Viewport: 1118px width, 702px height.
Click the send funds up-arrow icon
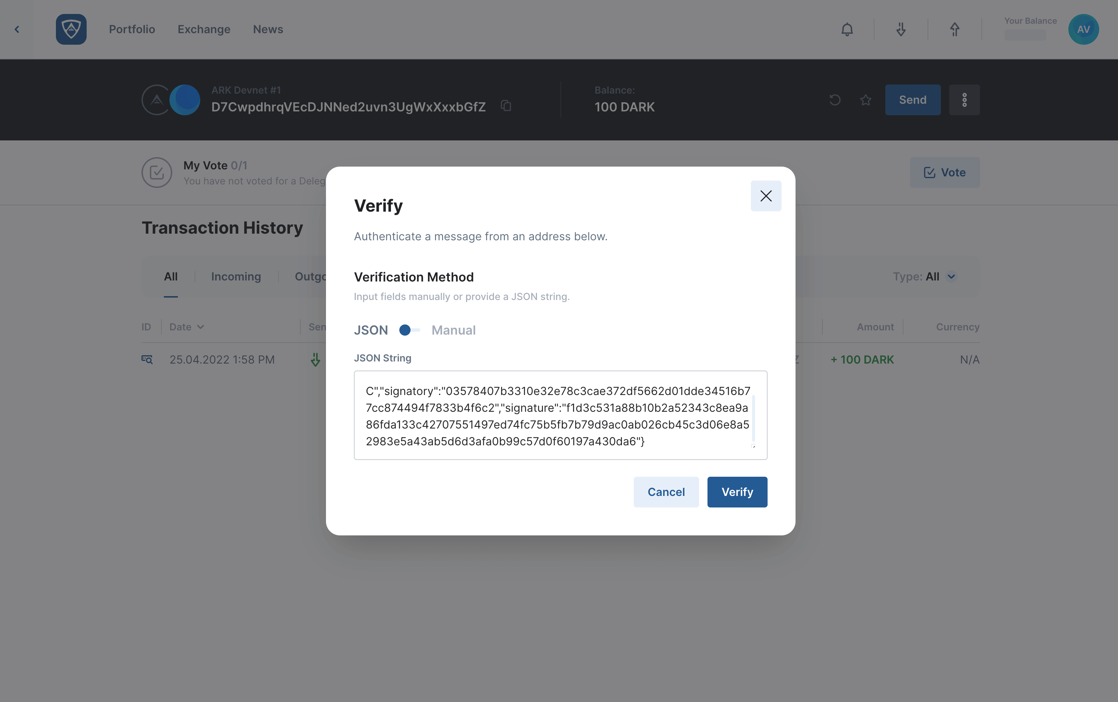click(x=954, y=29)
